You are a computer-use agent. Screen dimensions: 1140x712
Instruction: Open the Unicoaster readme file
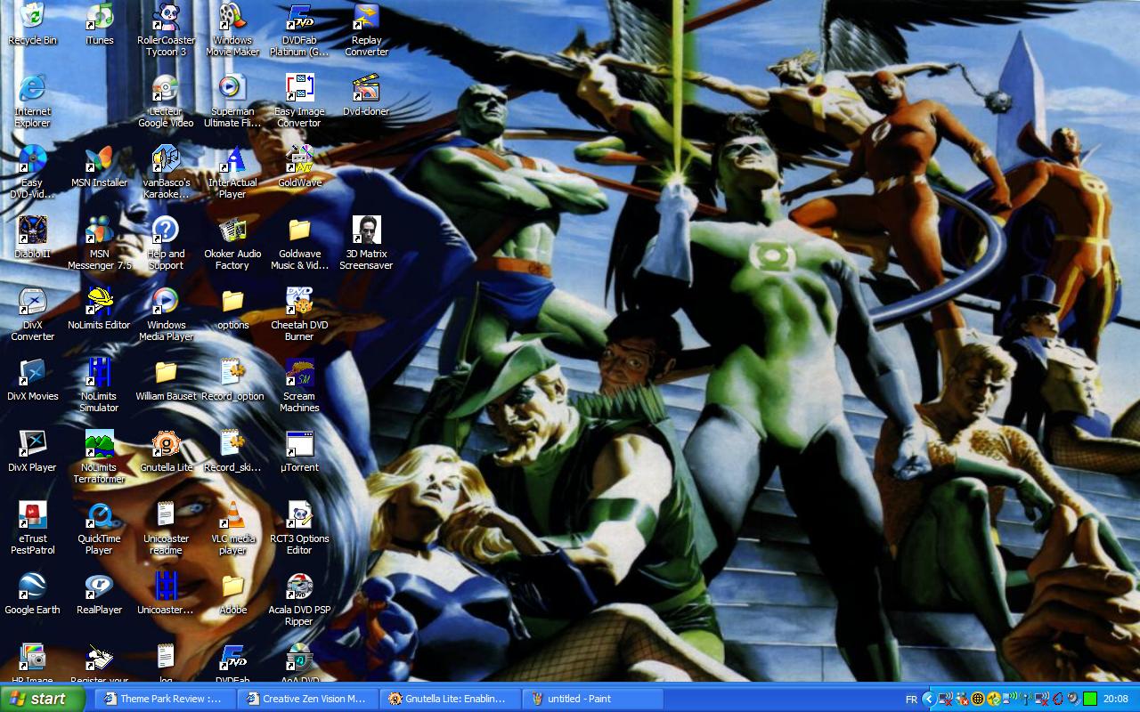166,528
